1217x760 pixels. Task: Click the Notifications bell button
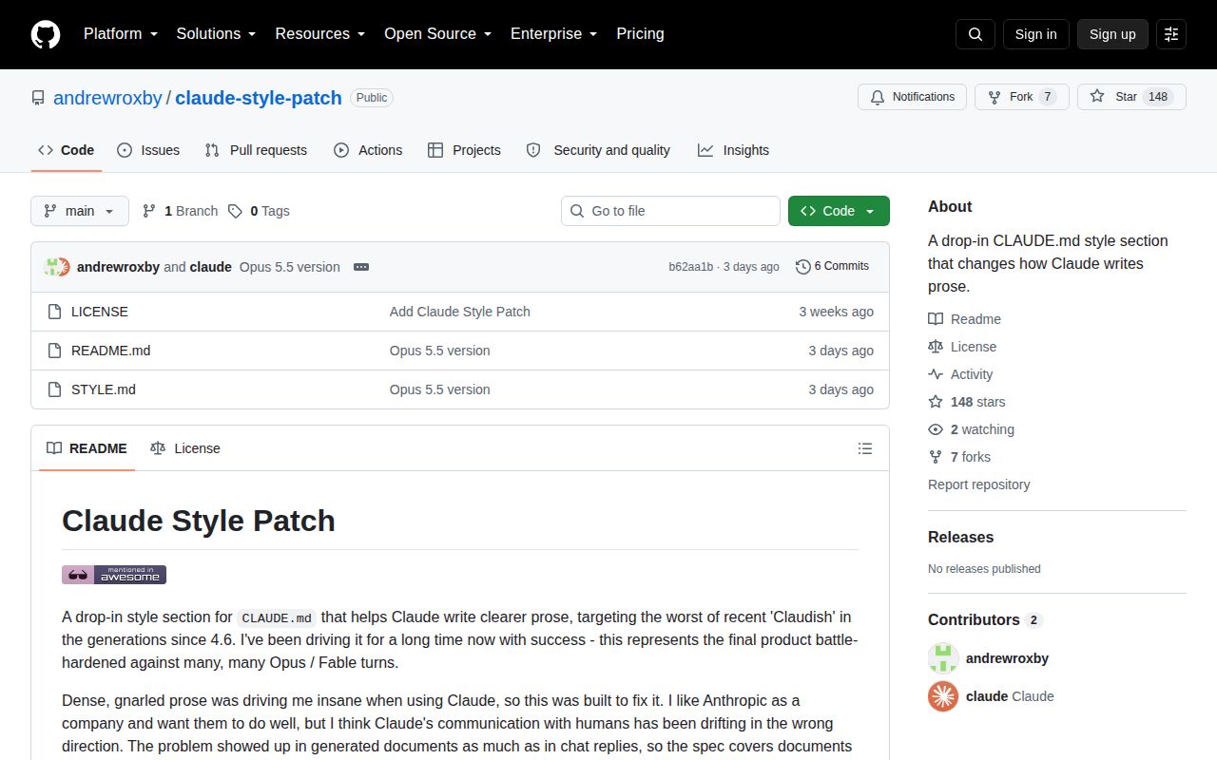tap(913, 97)
